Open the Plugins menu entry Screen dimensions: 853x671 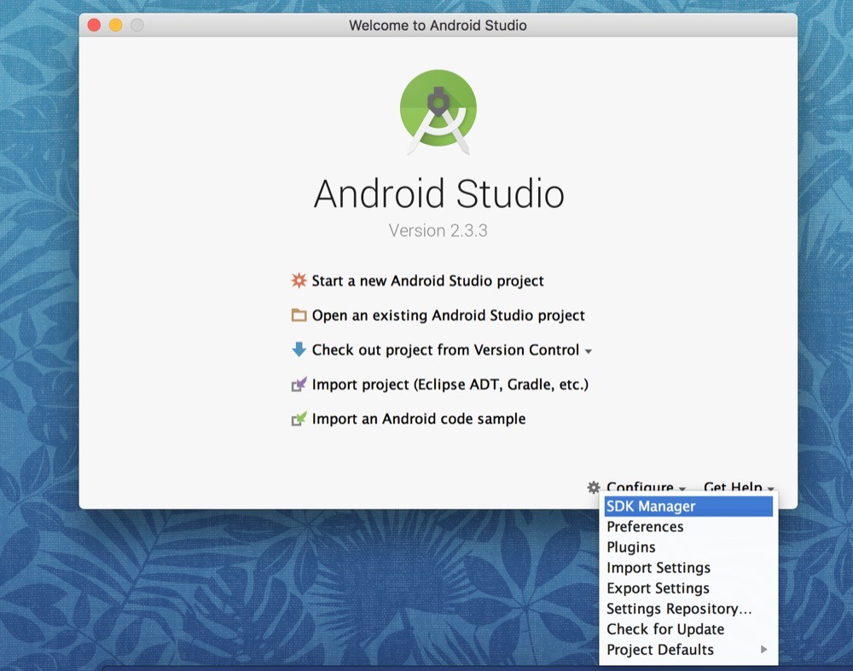[630, 547]
